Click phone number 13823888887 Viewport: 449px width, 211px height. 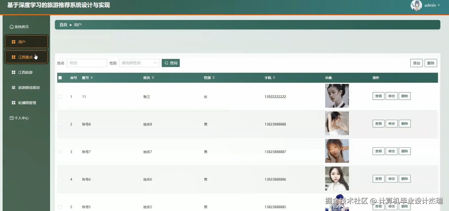[x=275, y=152]
